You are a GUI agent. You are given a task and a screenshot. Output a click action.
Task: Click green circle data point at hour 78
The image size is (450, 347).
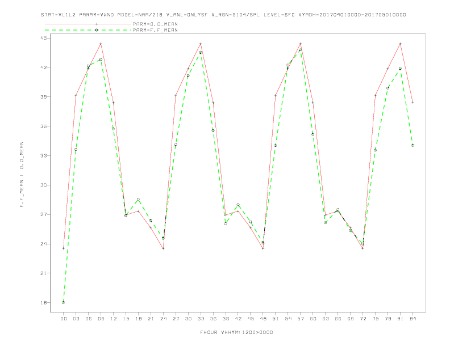[x=388, y=88]
